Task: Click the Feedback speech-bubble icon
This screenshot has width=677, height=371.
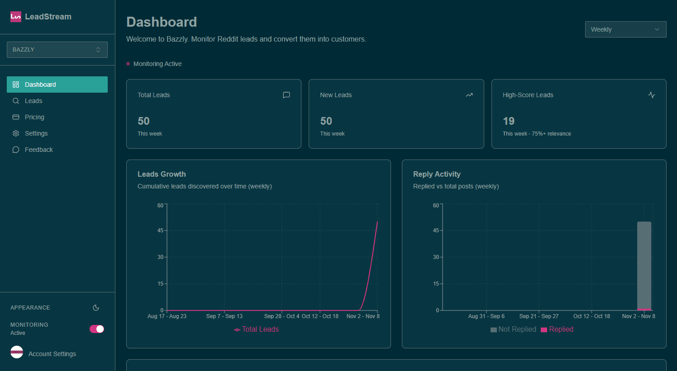Action: coord(15,150)
